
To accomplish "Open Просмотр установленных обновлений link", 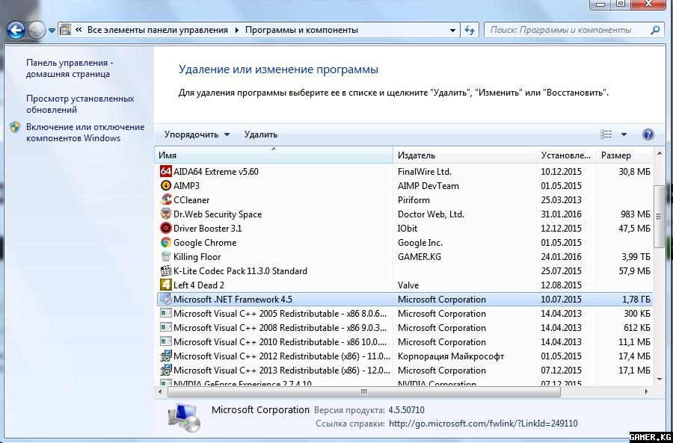I will 80,104.
